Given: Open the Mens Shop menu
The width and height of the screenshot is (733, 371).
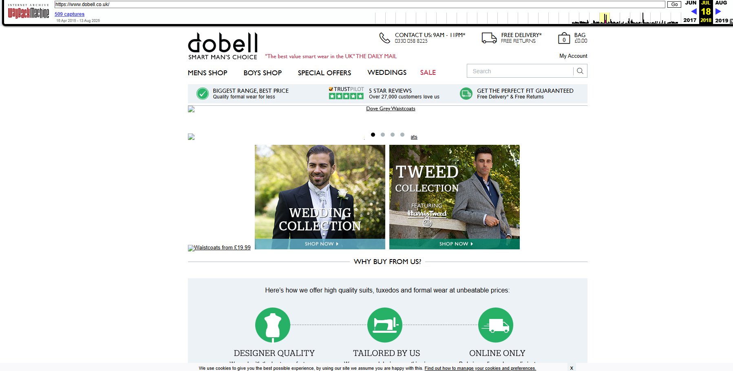Looking at the screenshot, I should (x=208, y=73).
